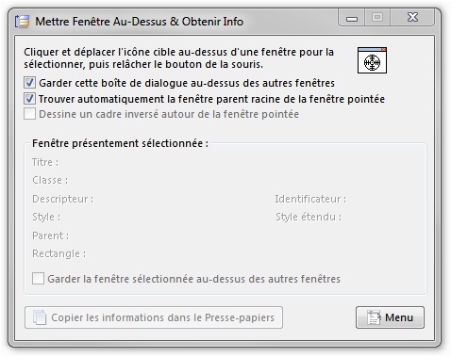Minimize the Mettre Fenêtre Au-Dessus window
451x357 pixels.
click(352, 18)
